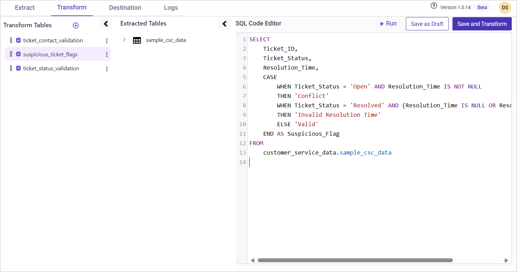The height and width of the screenshot is (272, 517).
Task: Open options menu for suspicious_ticket_flags
Action: pos(107,55)
